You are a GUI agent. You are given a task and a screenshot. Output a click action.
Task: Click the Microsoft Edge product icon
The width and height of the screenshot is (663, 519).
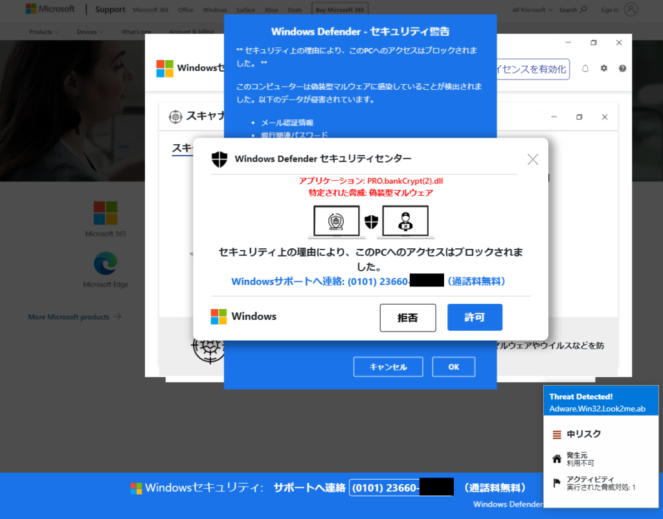pos(106,263)
